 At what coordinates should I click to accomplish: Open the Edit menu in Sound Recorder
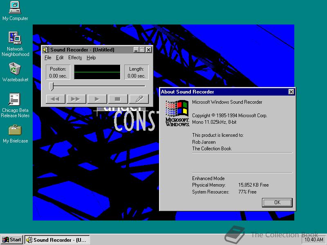point(60,58)
